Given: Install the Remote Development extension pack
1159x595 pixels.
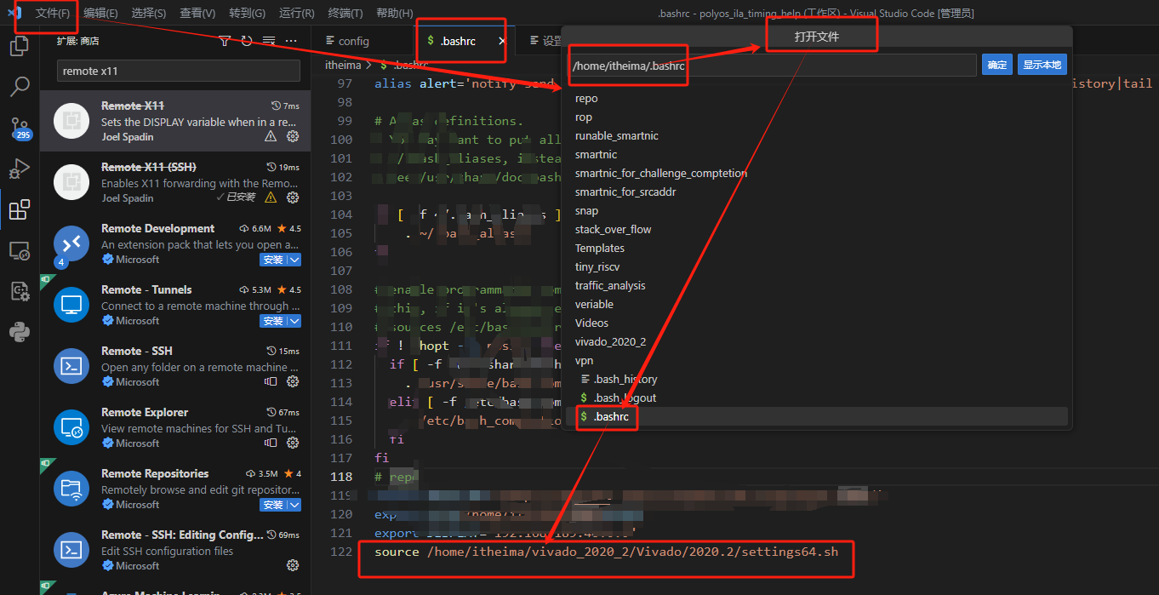Looking at the screenshot, I should click(x=273, y=260).
